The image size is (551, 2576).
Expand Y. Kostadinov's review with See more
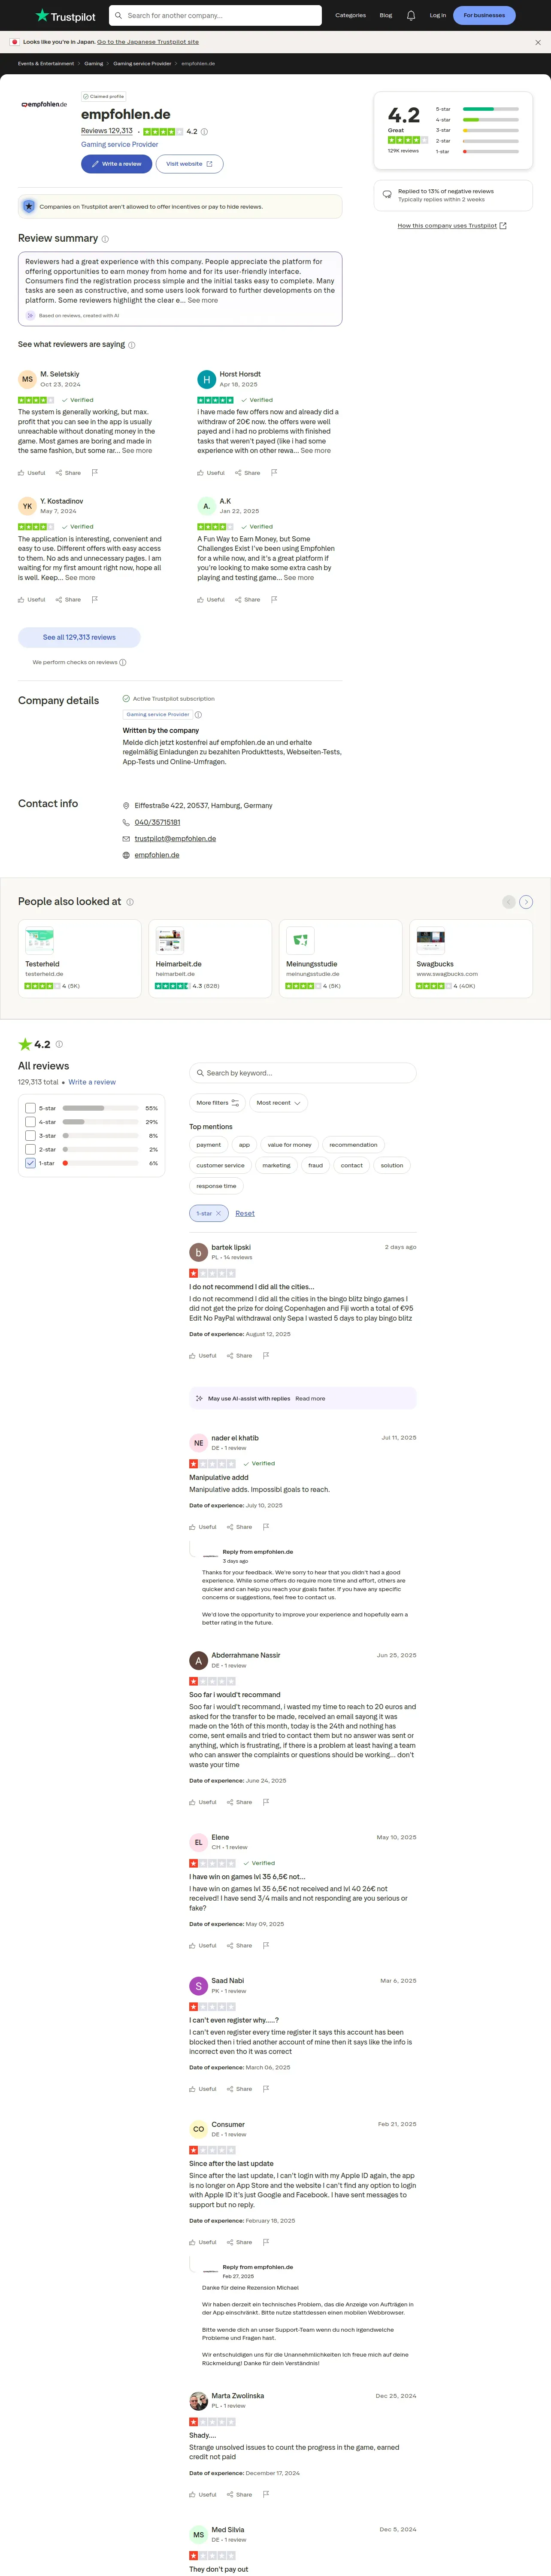(x=80, y=578)
